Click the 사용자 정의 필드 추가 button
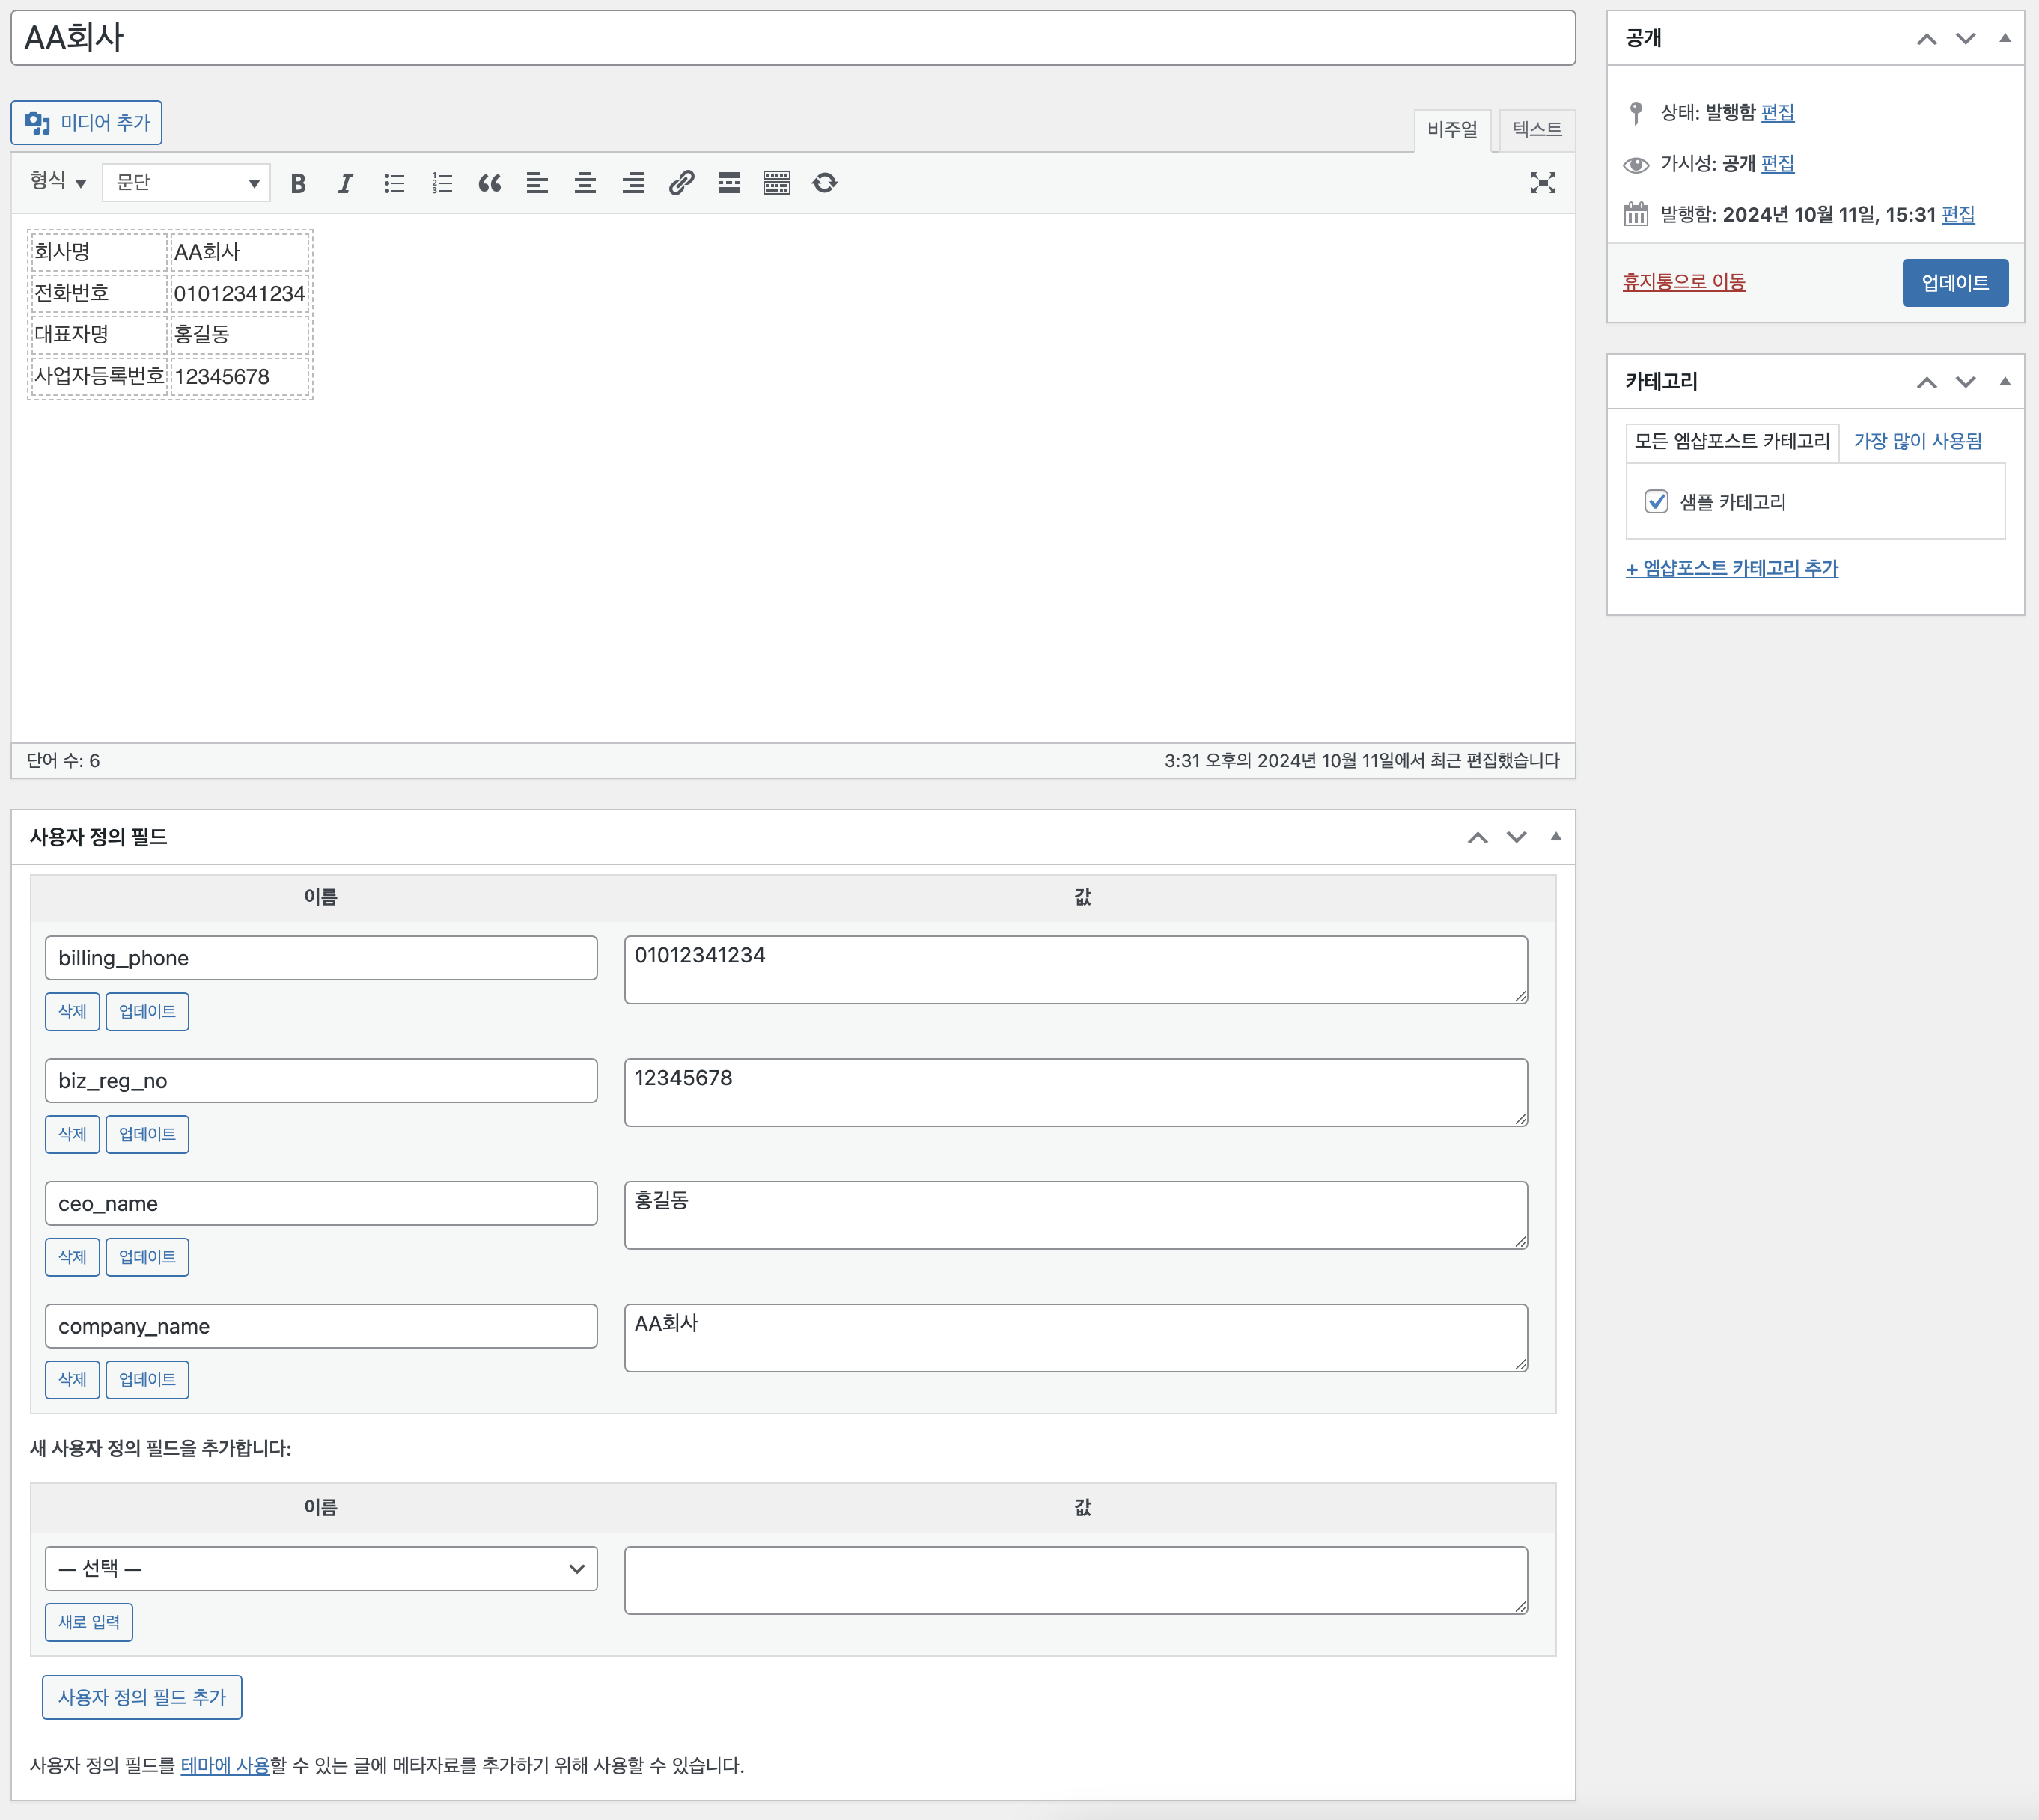Image resolution: width=2039 pixels, height=1820 pixels. (142, 1698)
